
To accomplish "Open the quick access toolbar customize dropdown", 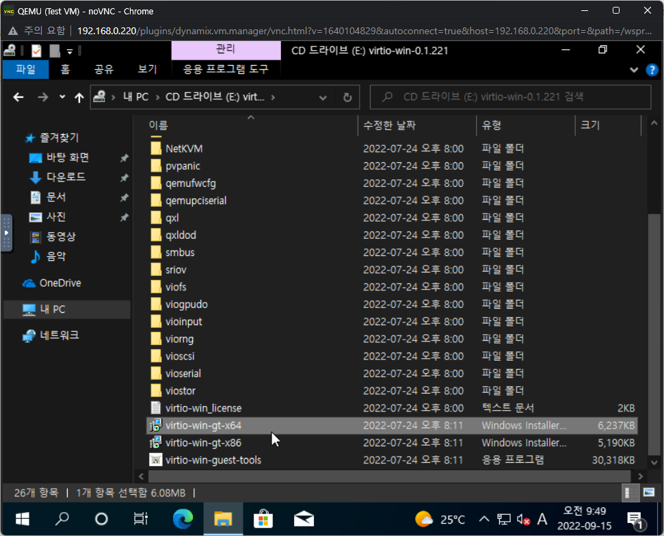I will pos(70,51).
